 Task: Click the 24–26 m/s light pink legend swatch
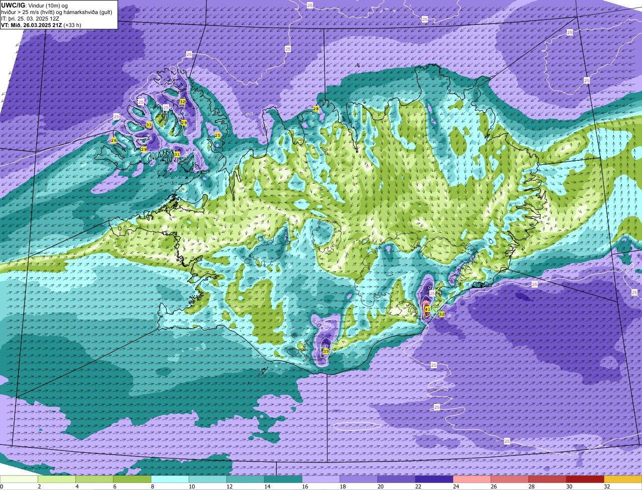472,479
